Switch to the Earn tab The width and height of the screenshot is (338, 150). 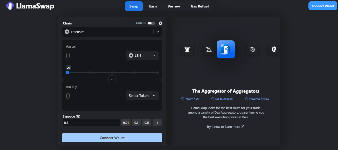pyautogui.click(x=153, y=6)
